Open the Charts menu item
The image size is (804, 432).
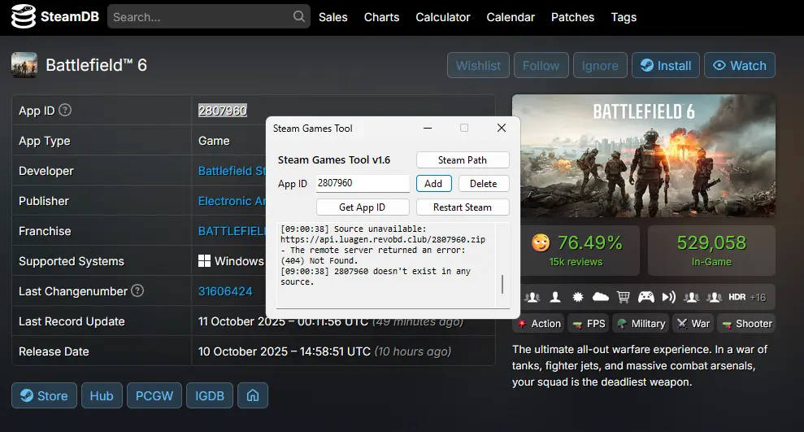[381, 17]
